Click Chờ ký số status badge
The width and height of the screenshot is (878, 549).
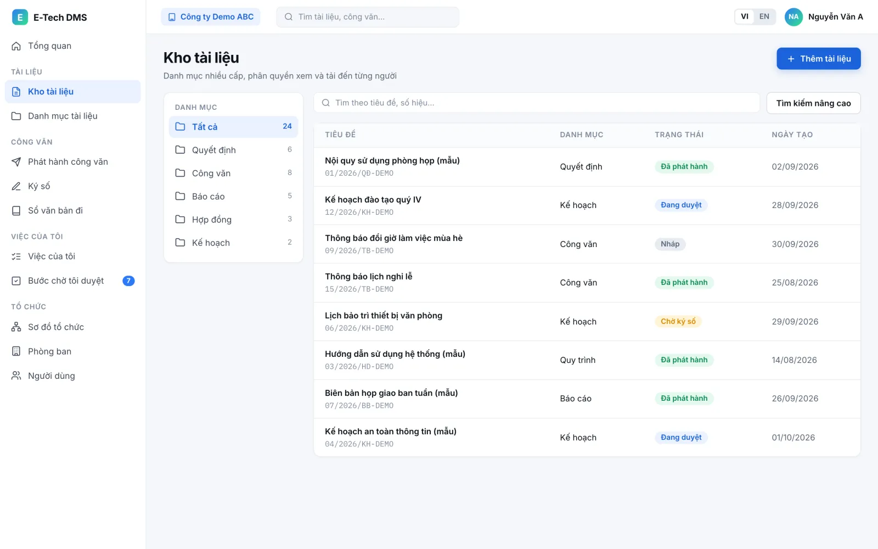[678, 322]
